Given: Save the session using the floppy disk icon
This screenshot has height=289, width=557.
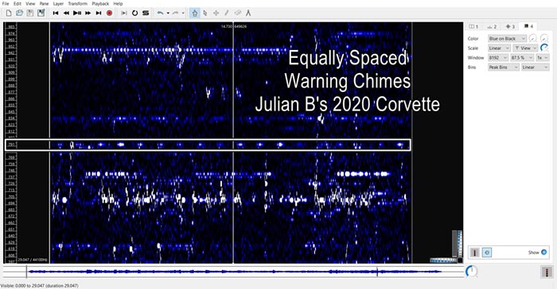Looking at the screenshot, I should pyautogui.click(x=30, y=13).
